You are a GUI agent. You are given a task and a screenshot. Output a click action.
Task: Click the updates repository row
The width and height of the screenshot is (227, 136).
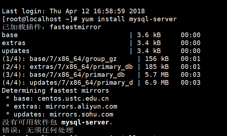tap(101, 51)
